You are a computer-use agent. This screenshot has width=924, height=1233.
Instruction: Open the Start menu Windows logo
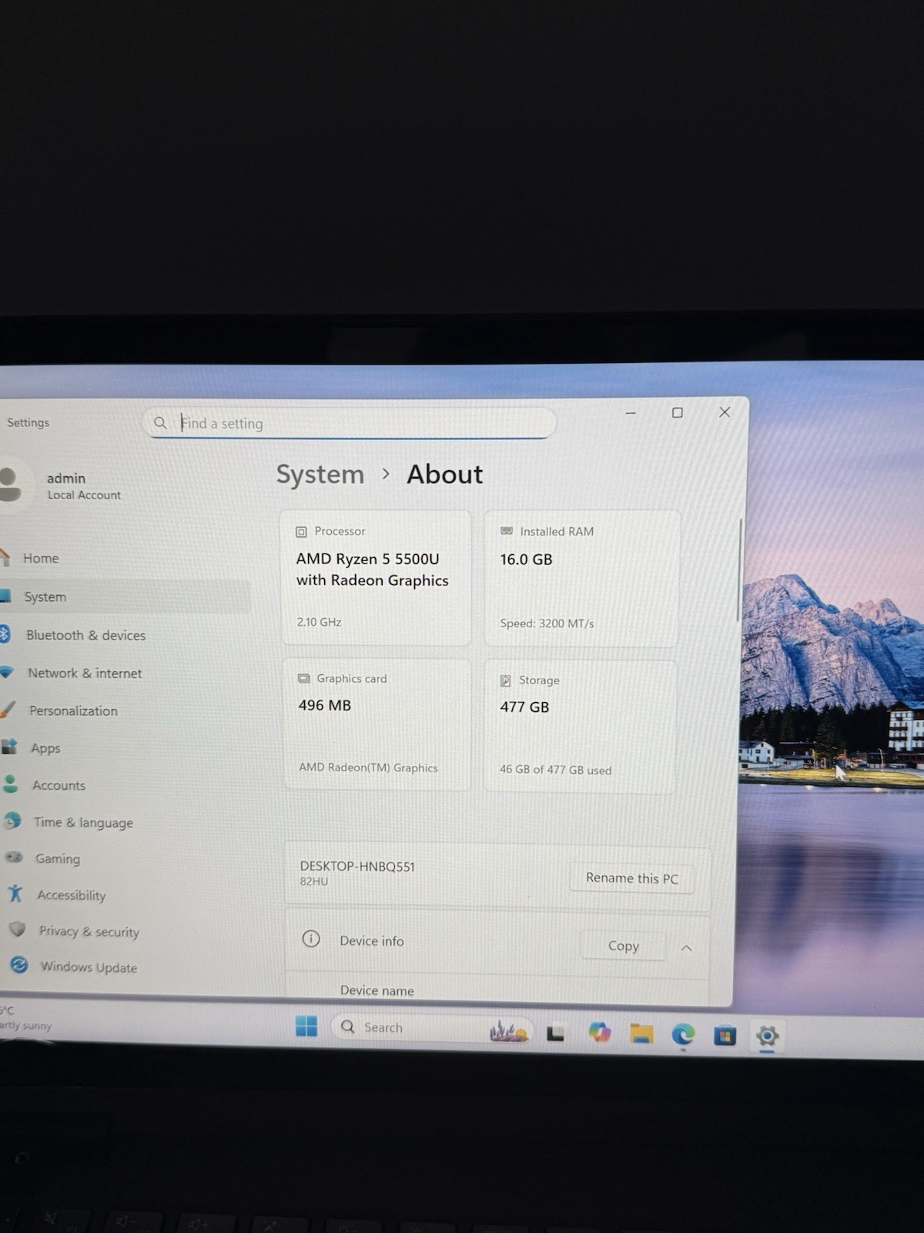click(x=306, y=1026)
